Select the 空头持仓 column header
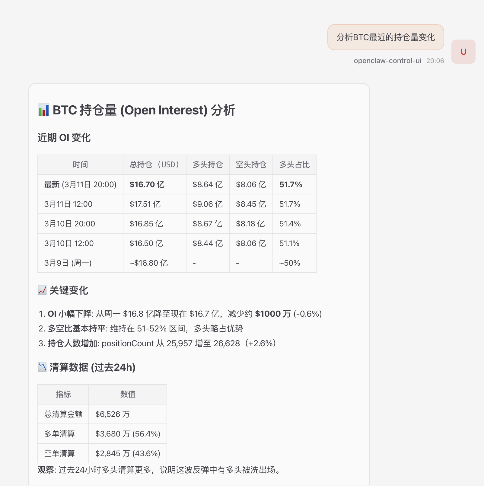484x486 pixels. (x=251, y=165)
